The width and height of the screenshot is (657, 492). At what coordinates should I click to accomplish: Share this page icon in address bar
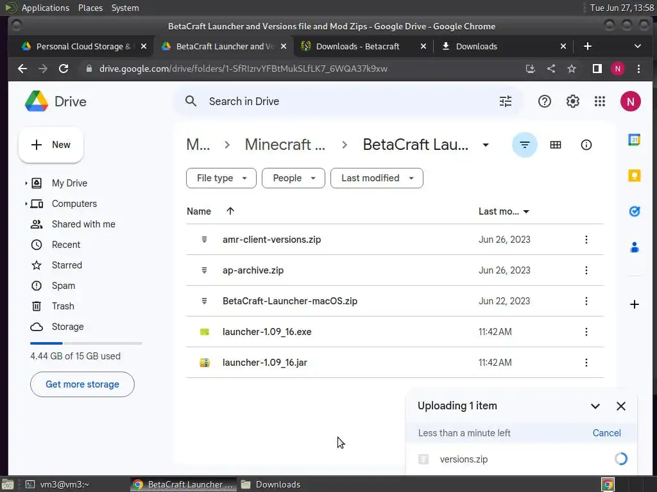click(x=551, y=69)
